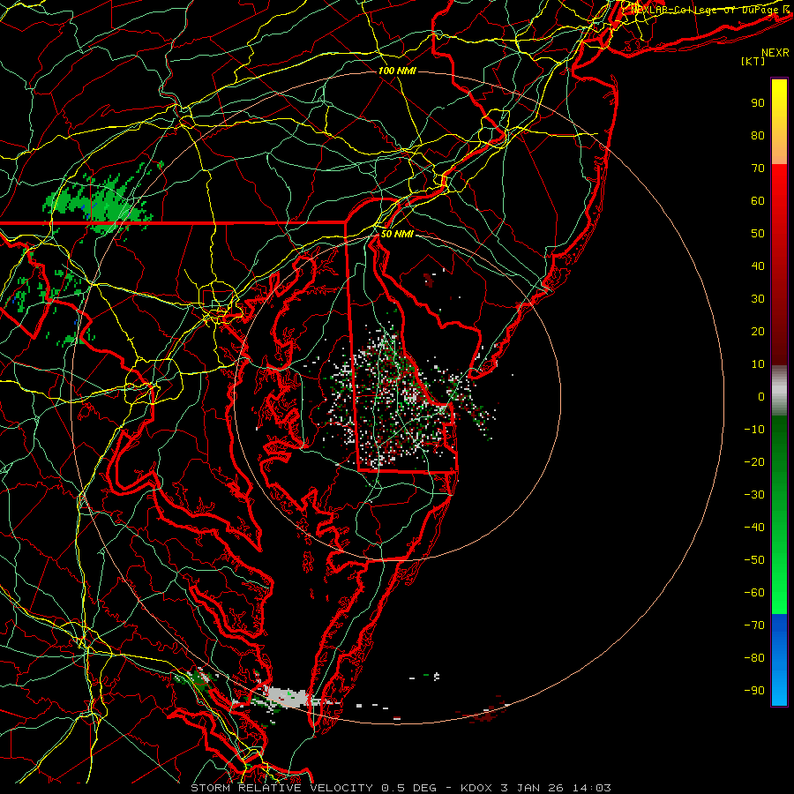Click the 0 label on velocity legend
Image resolution: width=794 pixels, height=794 pixels.
(x=761, y=397)
